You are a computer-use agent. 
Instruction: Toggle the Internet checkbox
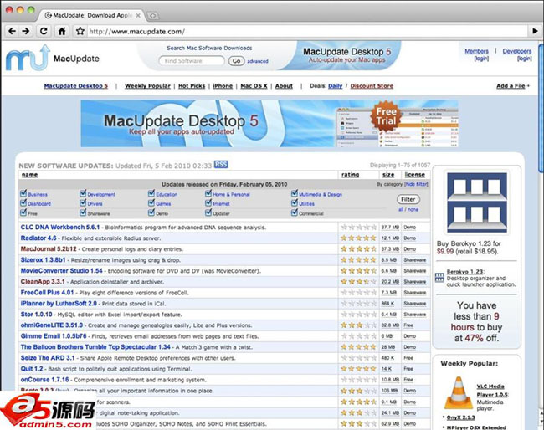208,202
